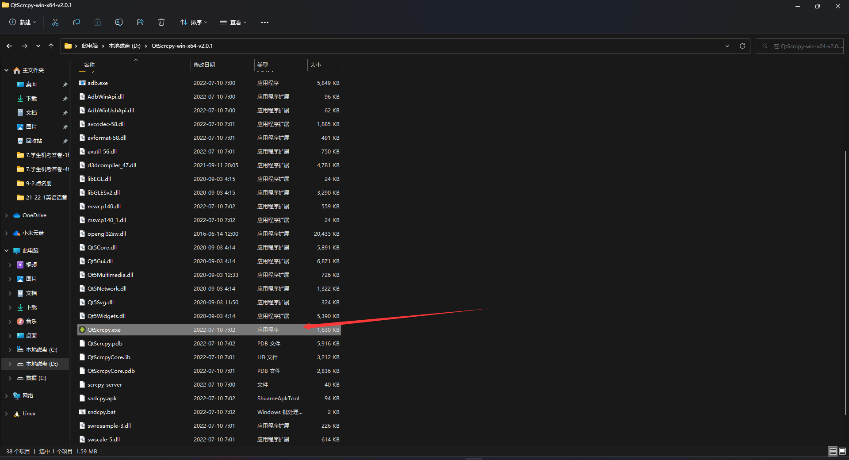Viewport: 849px width, 460px height.
Task: Click the Delete trash can icon
Action: click(161, 22)
